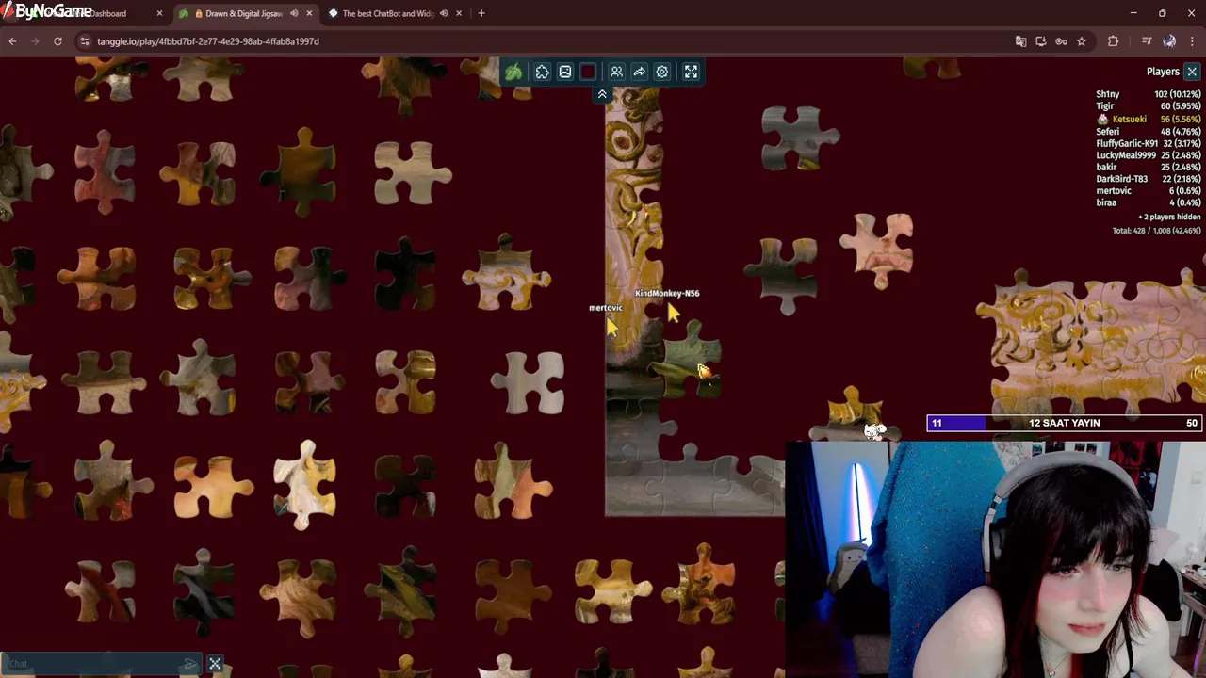Click the 12 SAAT YAYIN goal progress bar
The image size is (1206, 678).
1064,423
